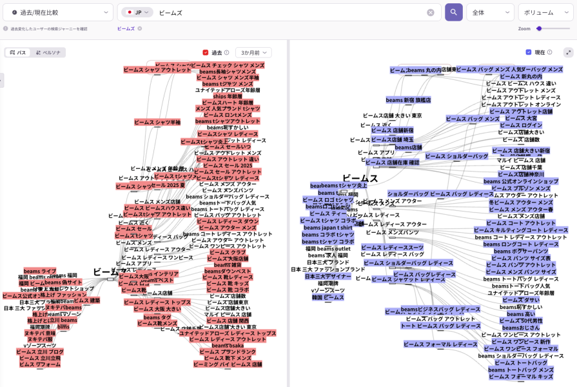
Task: Switch to the パス tab
Action: (x=18, y=53)
